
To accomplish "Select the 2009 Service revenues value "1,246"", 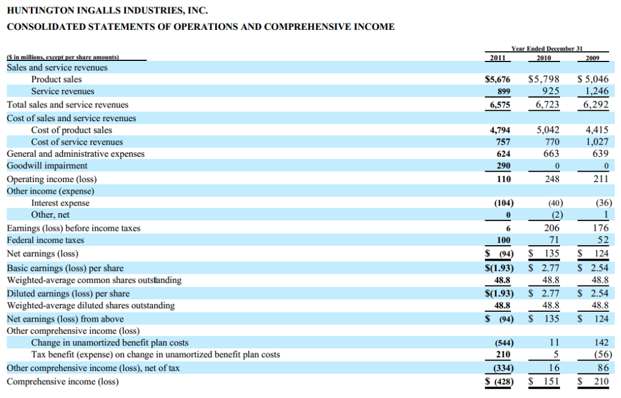I will (x=597, y=91).
